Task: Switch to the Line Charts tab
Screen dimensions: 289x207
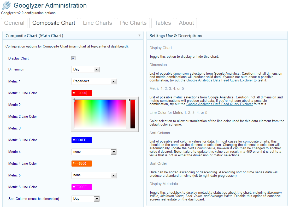Action: point(97,23)
